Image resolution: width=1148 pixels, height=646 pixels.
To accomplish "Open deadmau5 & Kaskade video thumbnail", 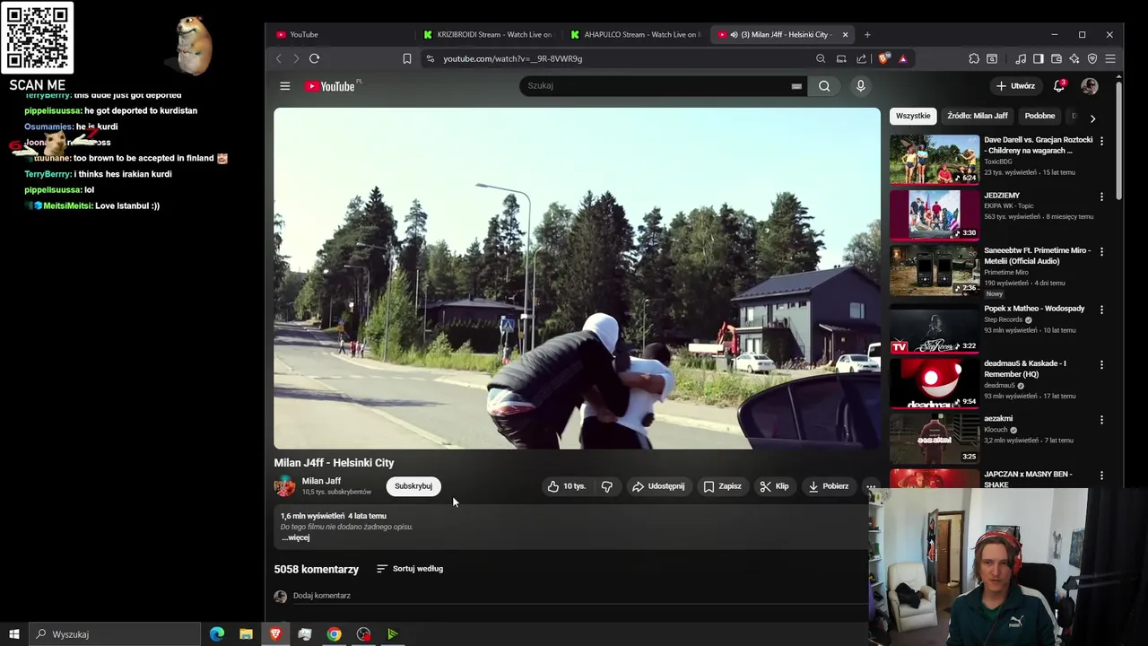I will tap(935, 382).
